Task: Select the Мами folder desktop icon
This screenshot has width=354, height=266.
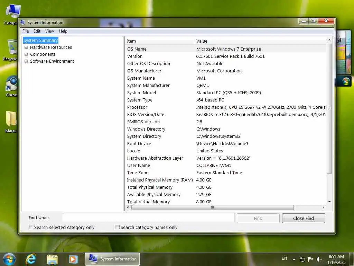Action: [11, 122]
